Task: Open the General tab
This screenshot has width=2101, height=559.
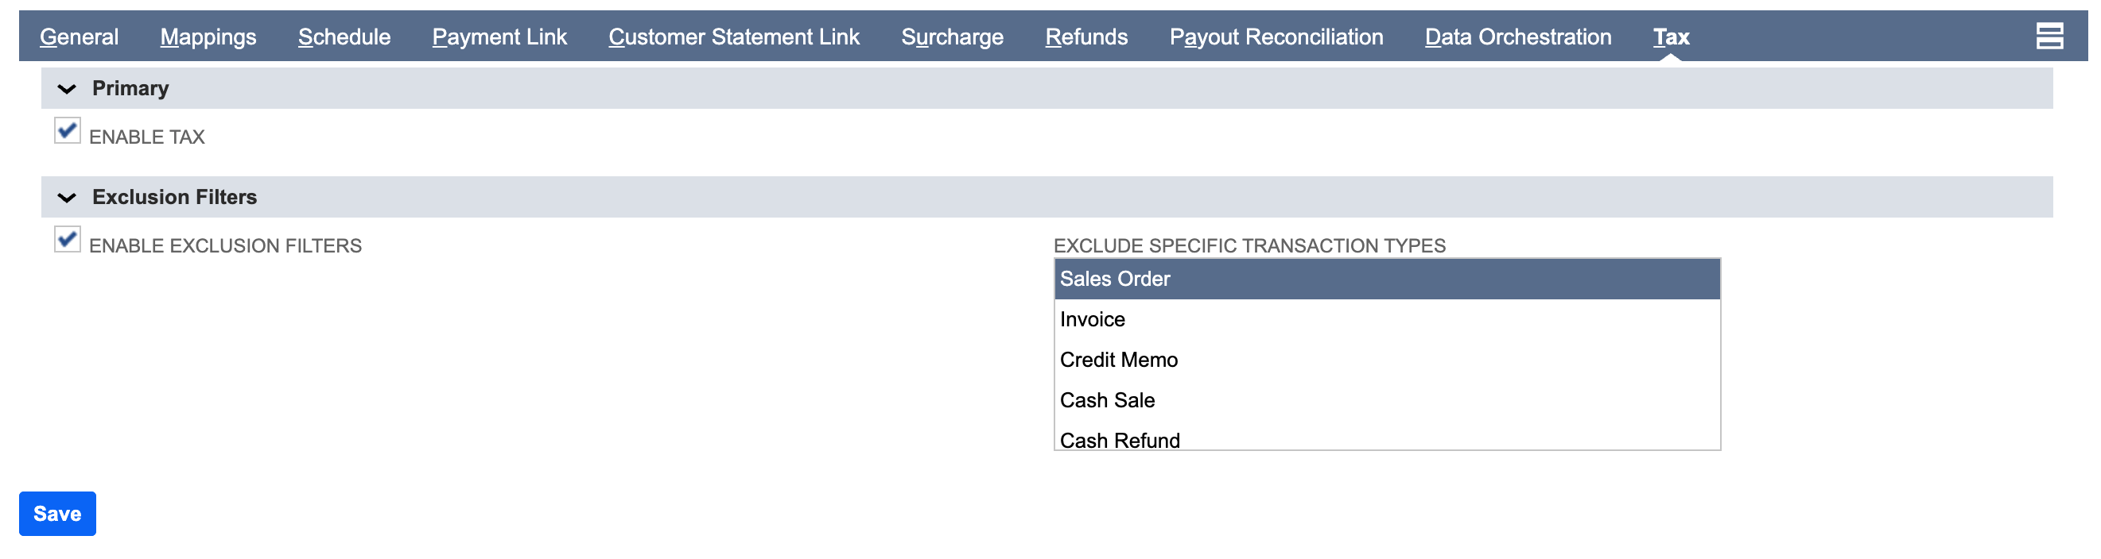Action: pos(79,37)
